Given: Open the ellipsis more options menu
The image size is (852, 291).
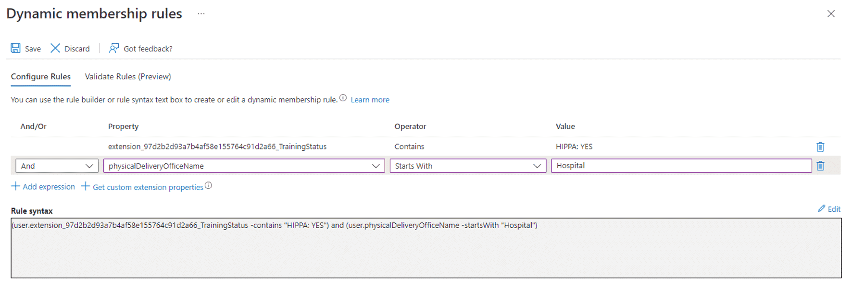Looking at the screenshot, I should coord(201,13).
